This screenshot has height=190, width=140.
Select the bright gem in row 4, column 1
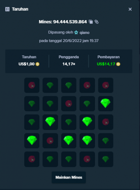(x=32, y=141)
